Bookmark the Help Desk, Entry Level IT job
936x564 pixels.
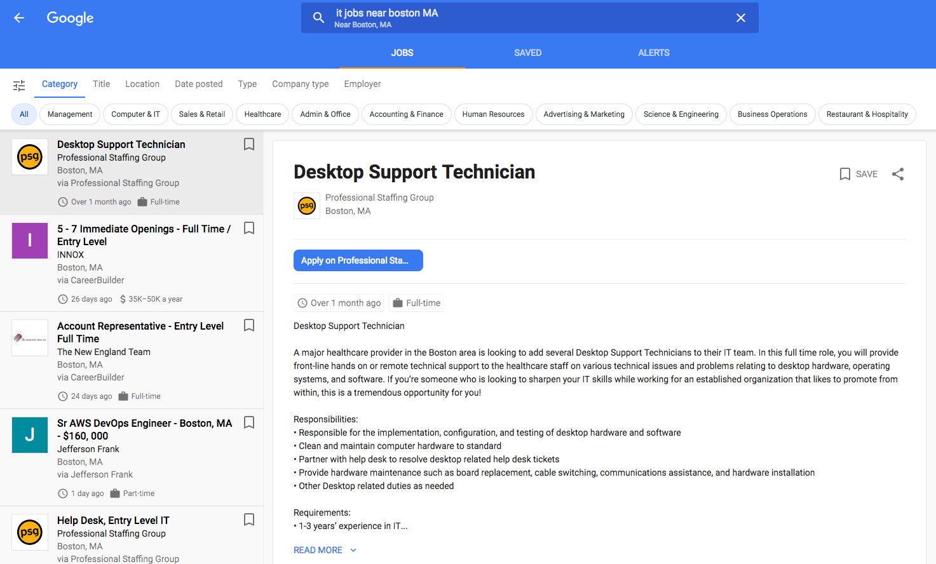(x=249, y=520)
